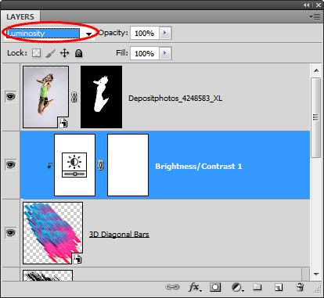Click the Brightness/Contrast mask link icon
The image size is (324, 298).
[x=101, y=165]
